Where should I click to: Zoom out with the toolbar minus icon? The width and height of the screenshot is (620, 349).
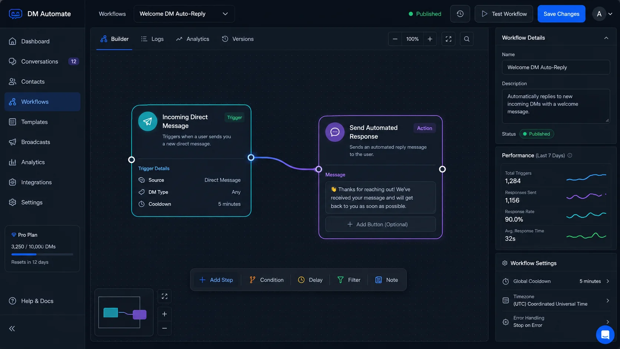(x=395, y=39)
